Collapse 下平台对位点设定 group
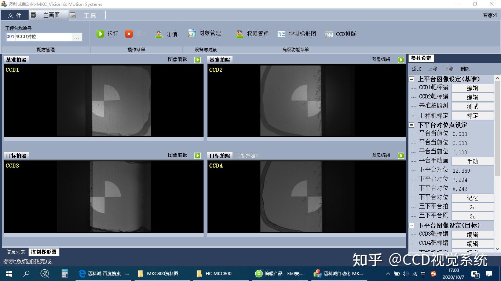The width and height of the screenshot is (501, 281). [x=412, y=125]
